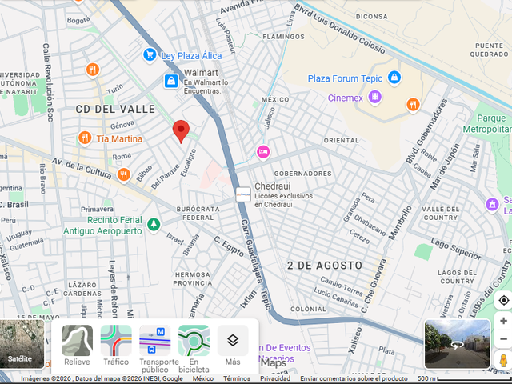Click the pink hotel bed marker
The height and width of the screenshot is (384, 512).
click(263, 152)
